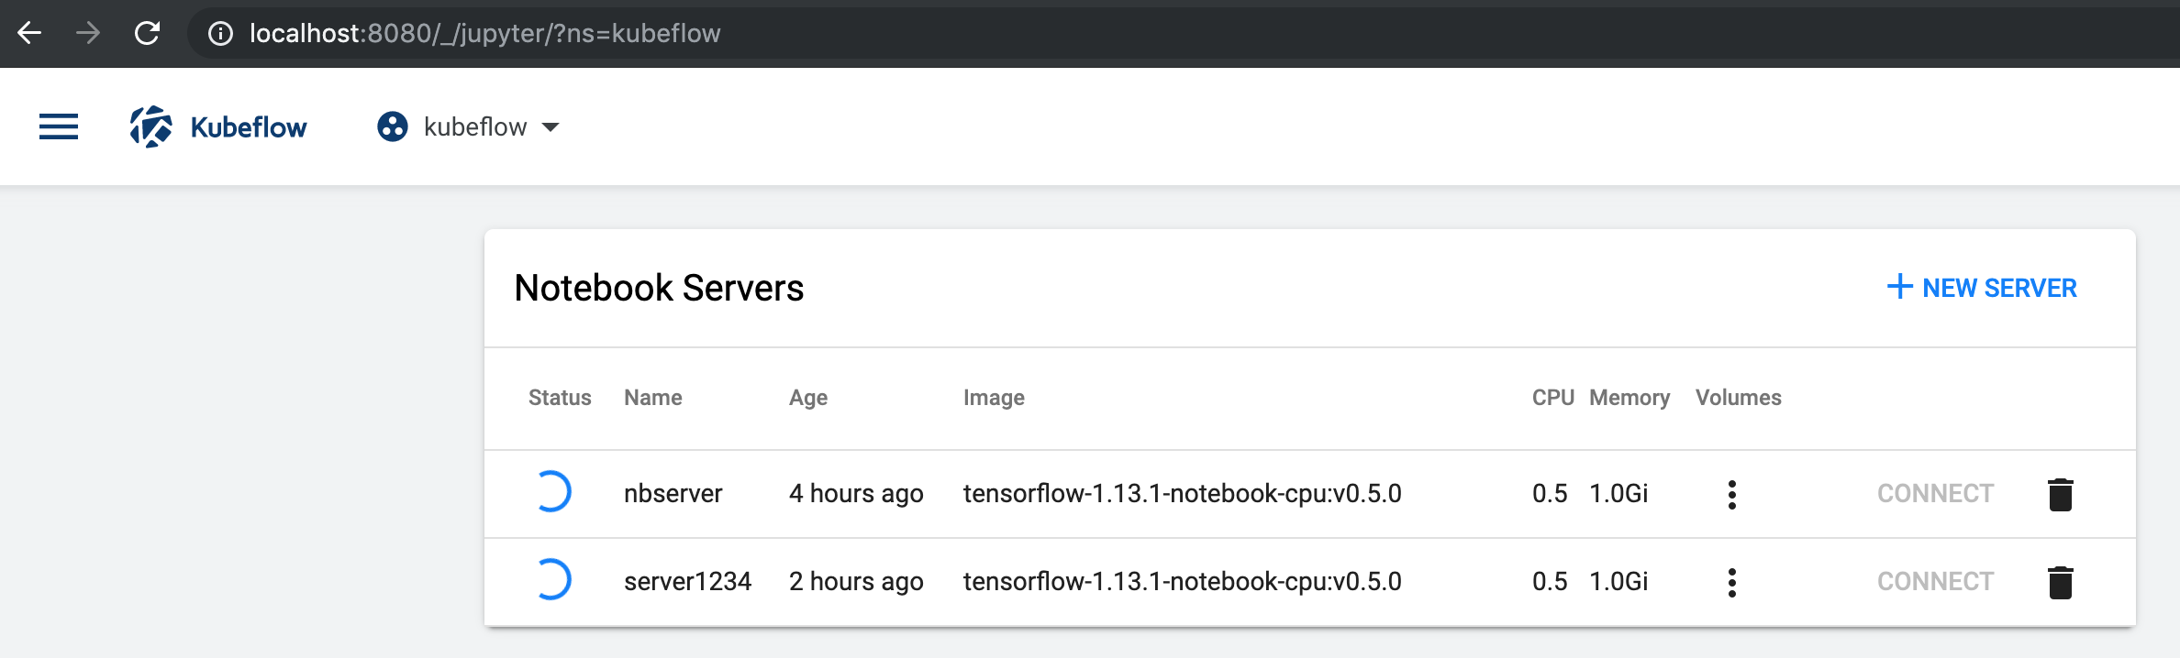This screenshot has width=2180, height=658.
Task: Click the Name column header
Action: pyautogui.click(x=652, y=398)
